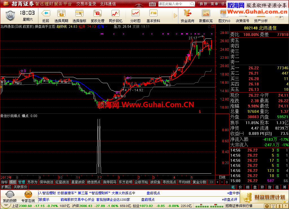The image size is (289, 209).
Task: Zoom in chart with the + button
Action: pos(218,182)
